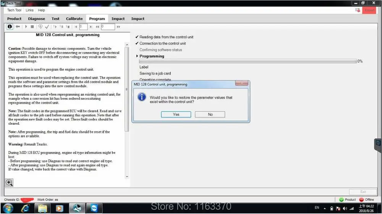Click the single-step pause icon
The height and width of the screenshot is (214, 382).
[x=62, y=27]
